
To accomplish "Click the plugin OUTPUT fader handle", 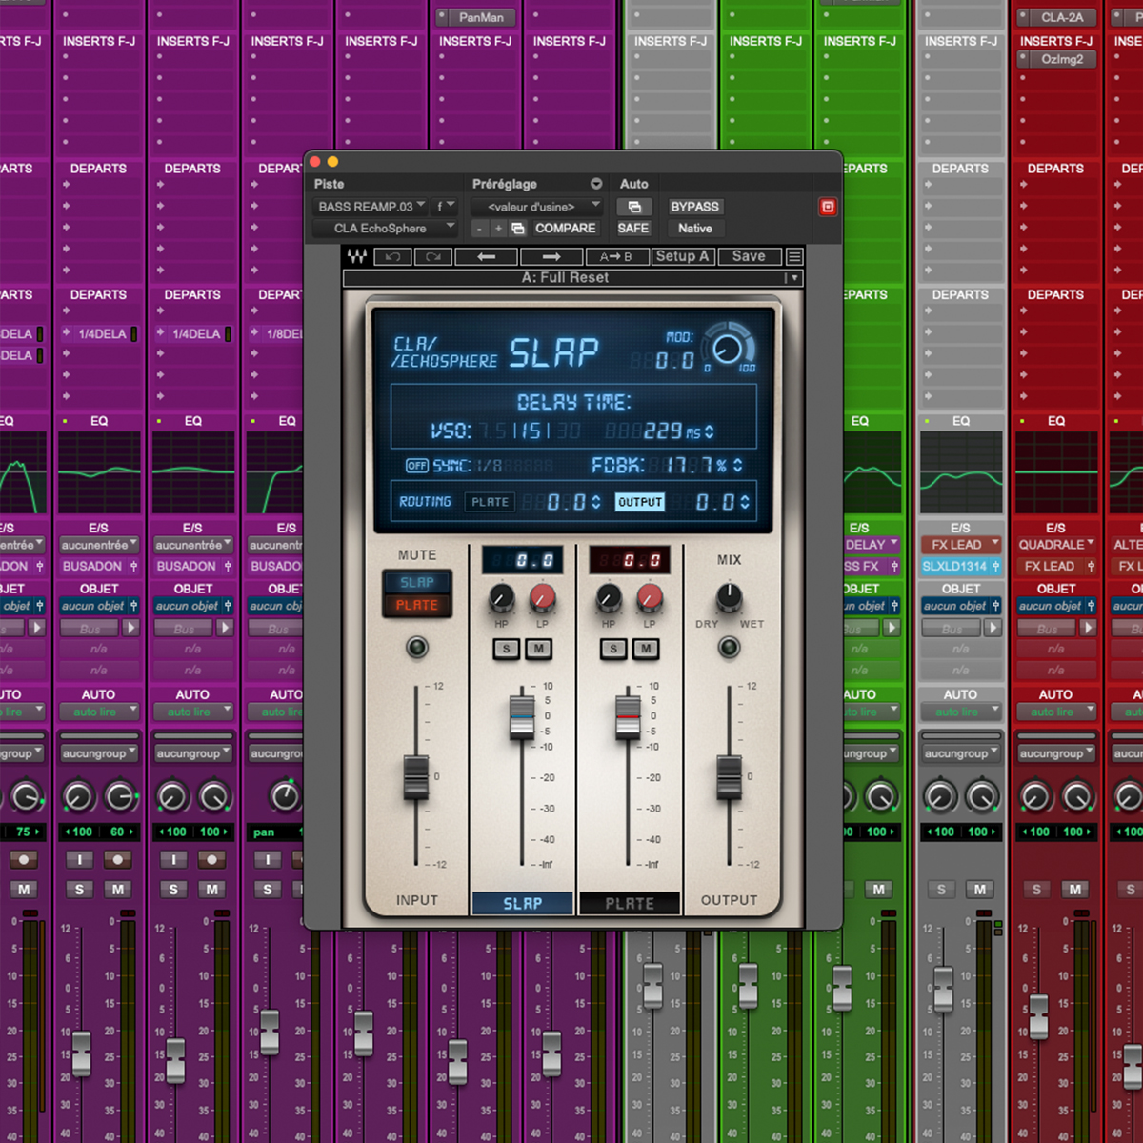I will (729, 776).
